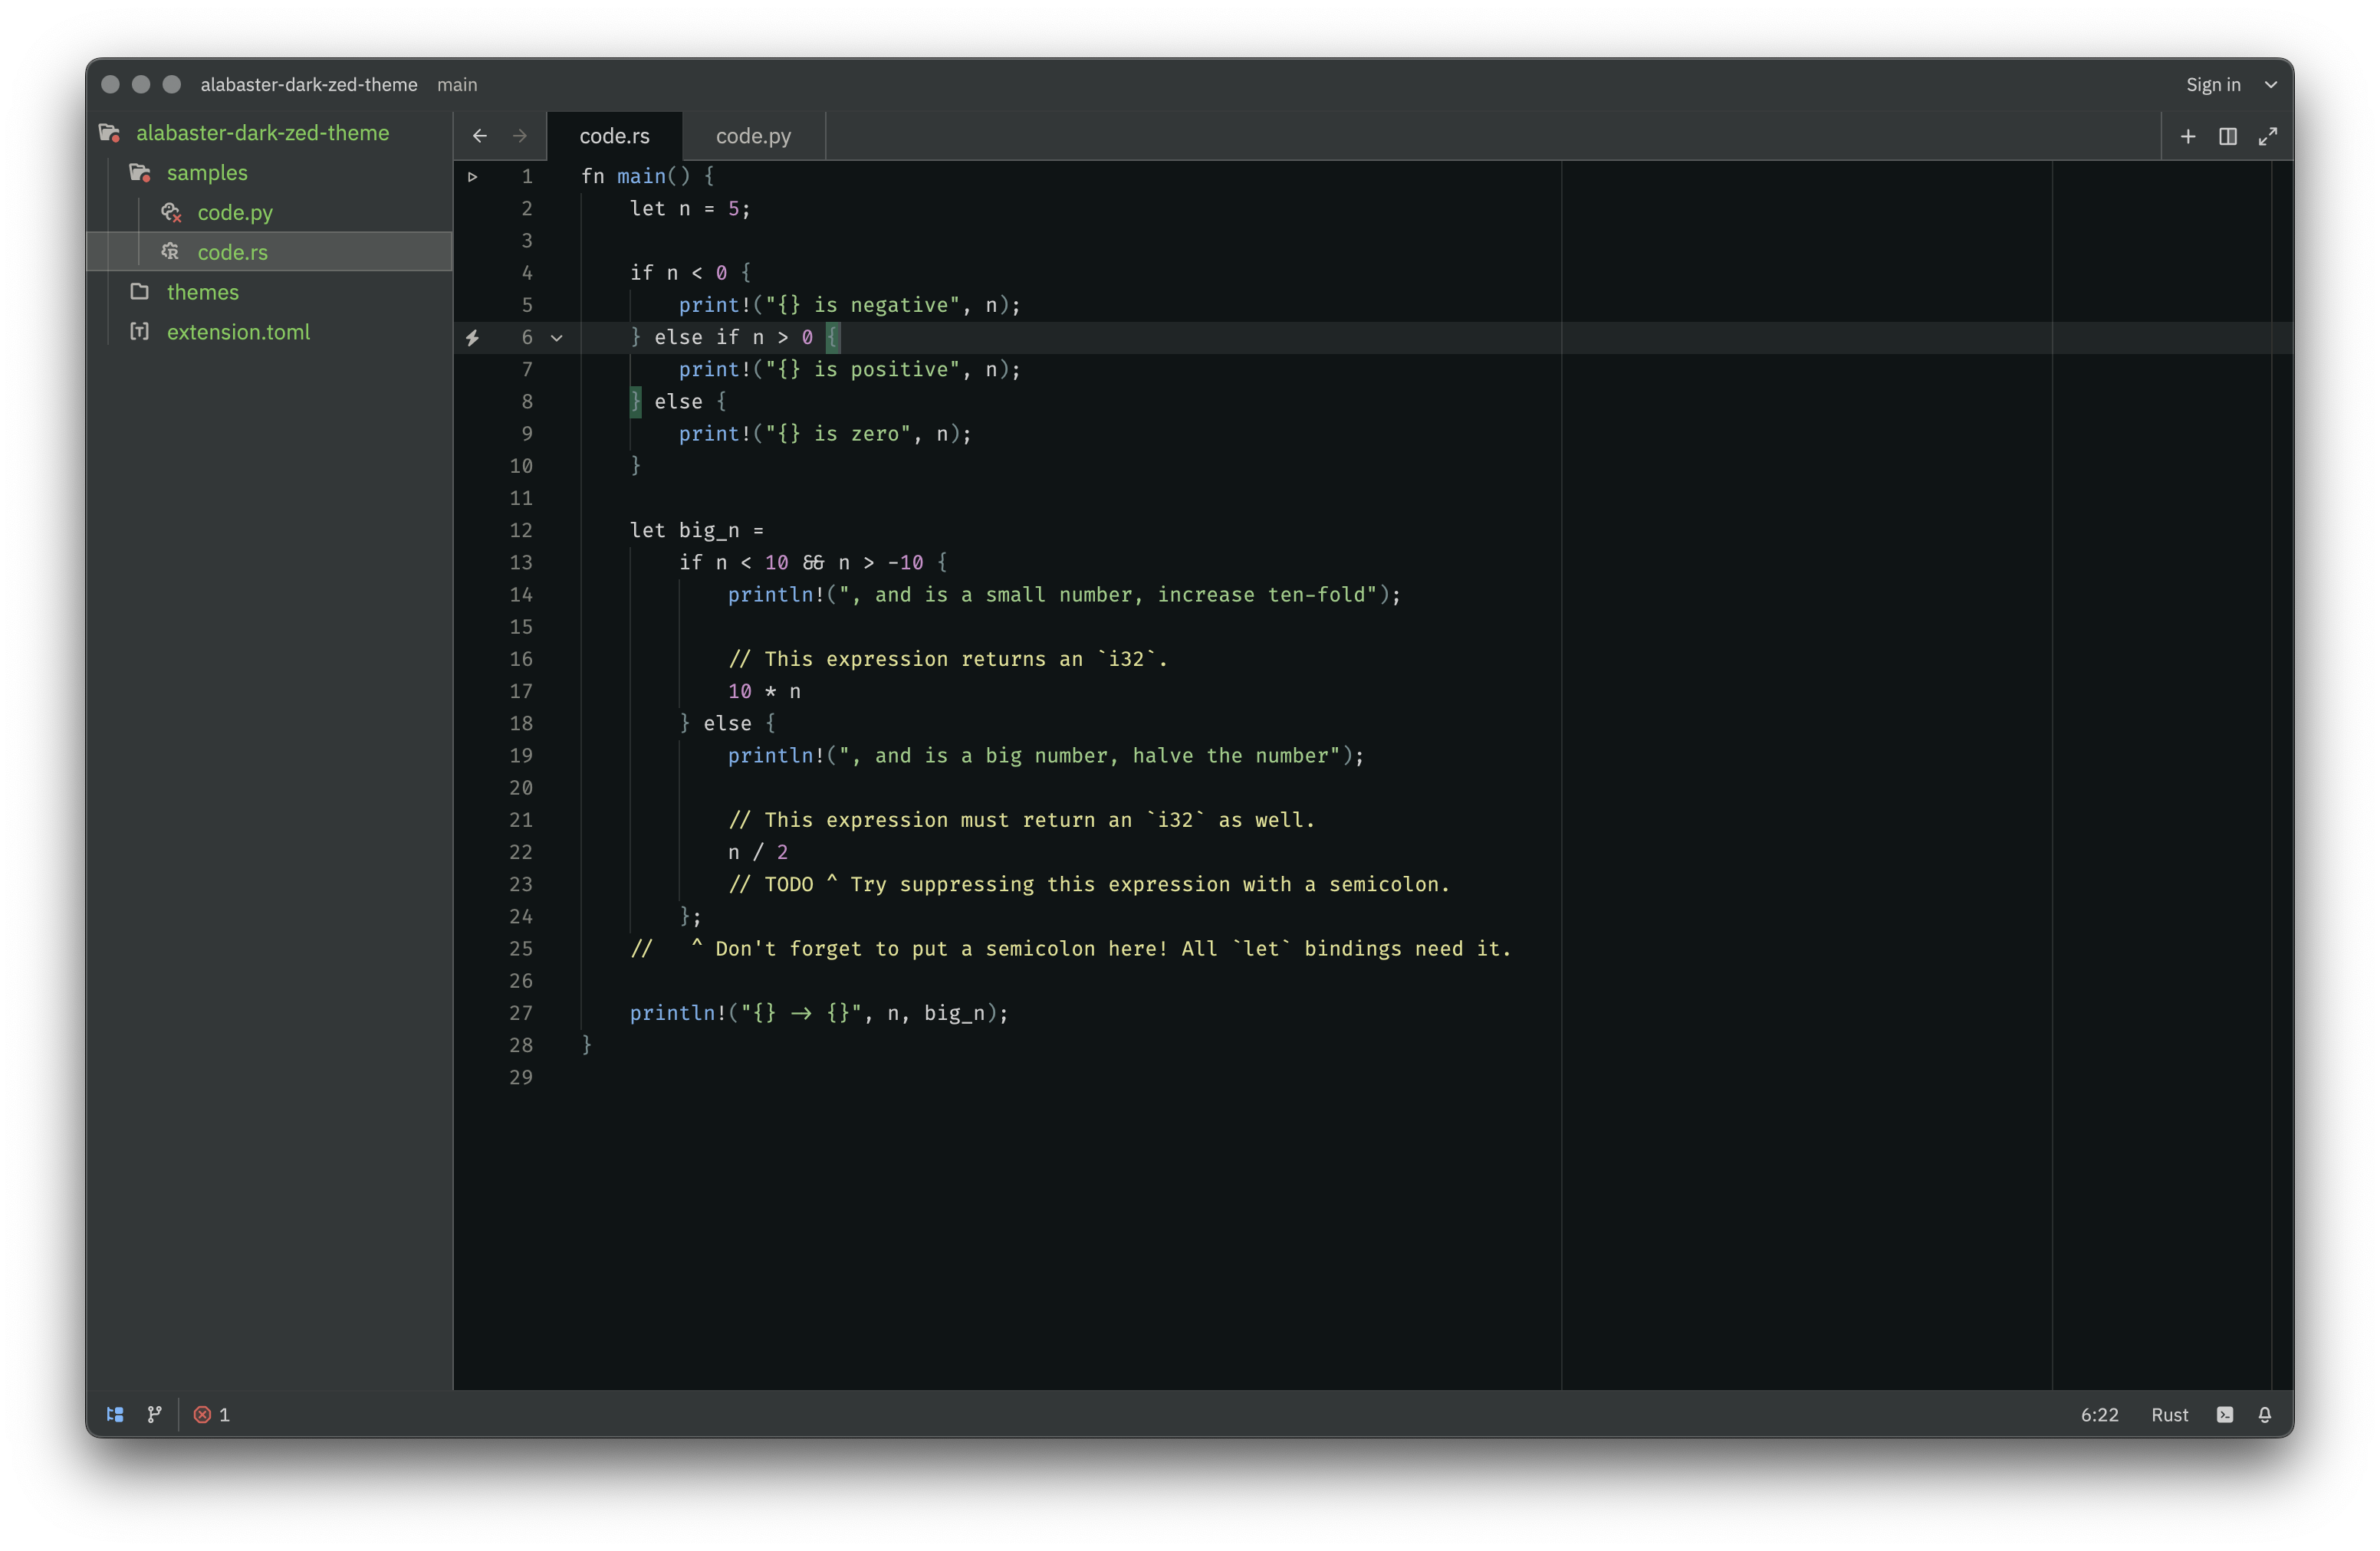This screenshot has height=1551, width=2380.
Task: Collapse the samples folder
Action: click(206, 173)
